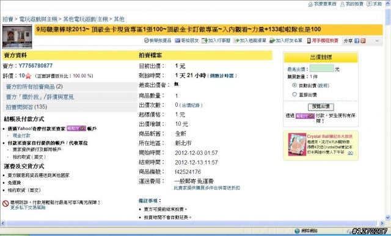The height and width of the screenshot is (236, 391).
Task: Open the 說明 link beside 自動出價
Action: click(323, 85)
